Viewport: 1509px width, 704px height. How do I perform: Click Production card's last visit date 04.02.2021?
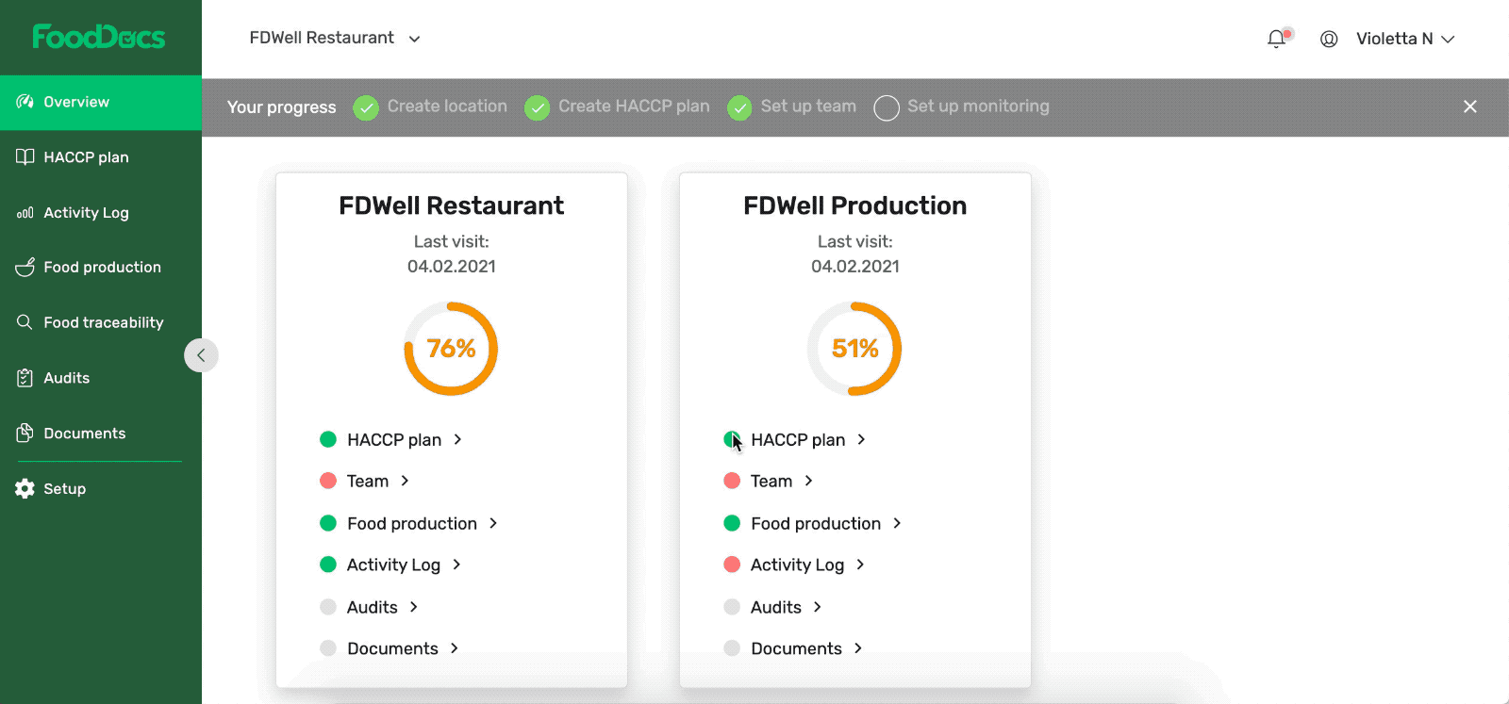click(855, 267)
